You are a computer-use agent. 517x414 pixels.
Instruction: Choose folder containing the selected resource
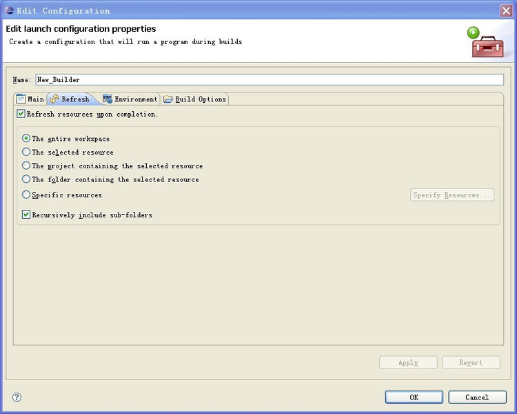point(26,179)
